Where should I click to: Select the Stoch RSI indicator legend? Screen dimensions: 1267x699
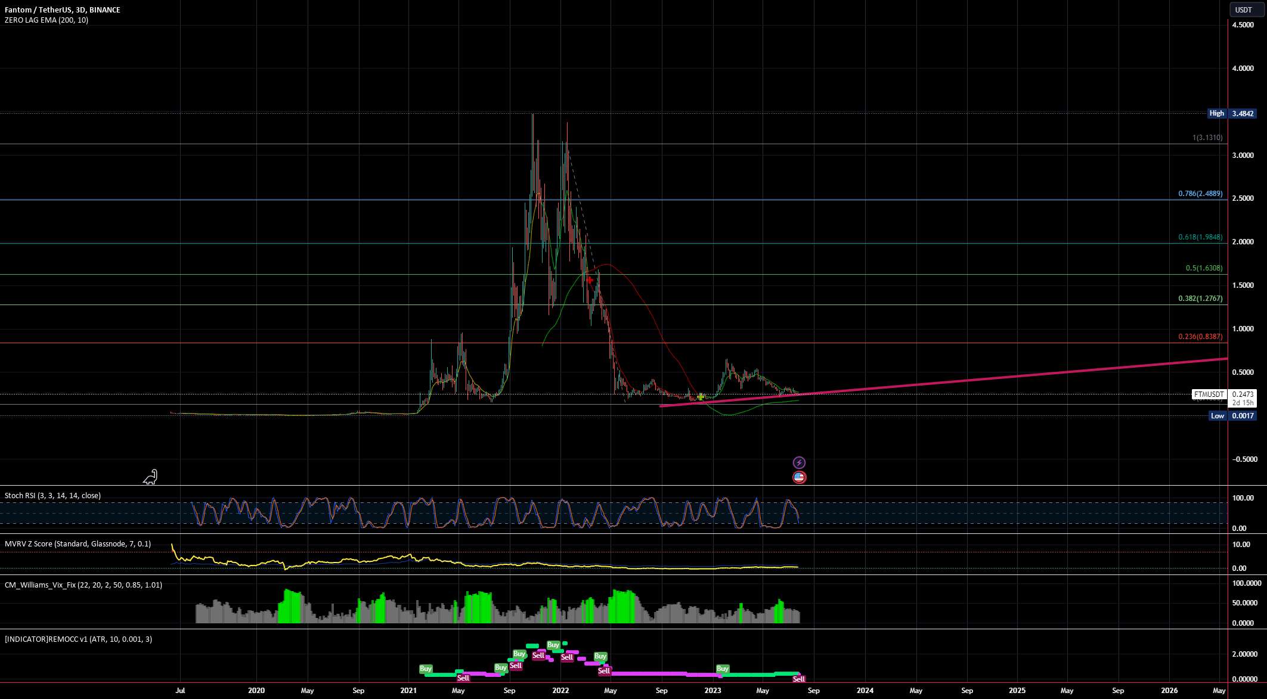[53, 495]
